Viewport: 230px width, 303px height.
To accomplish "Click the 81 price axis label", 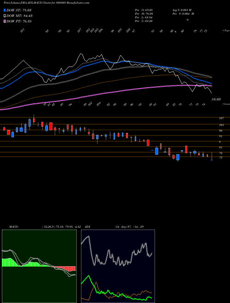I will (x=221, y=148).
